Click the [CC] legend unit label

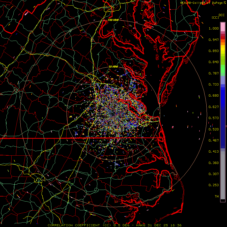(215, 17)
